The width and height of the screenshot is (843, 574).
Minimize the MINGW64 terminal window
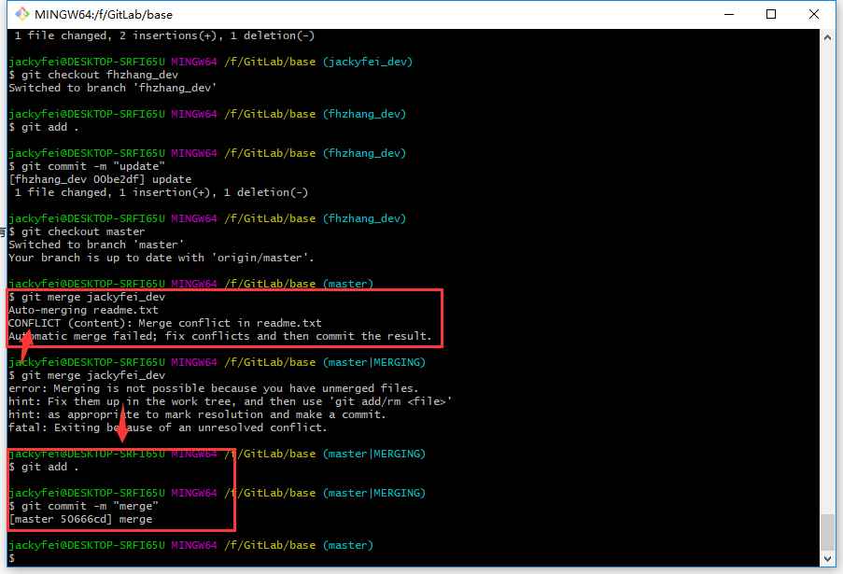(x=728, y=15)
